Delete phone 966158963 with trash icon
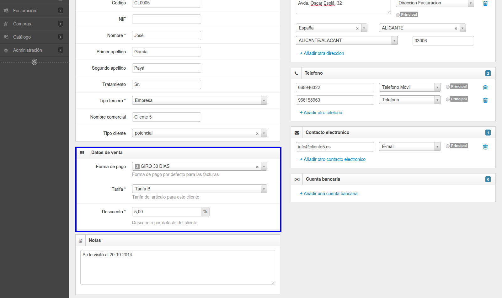This screenshot has width=502, height=298. 485,100
